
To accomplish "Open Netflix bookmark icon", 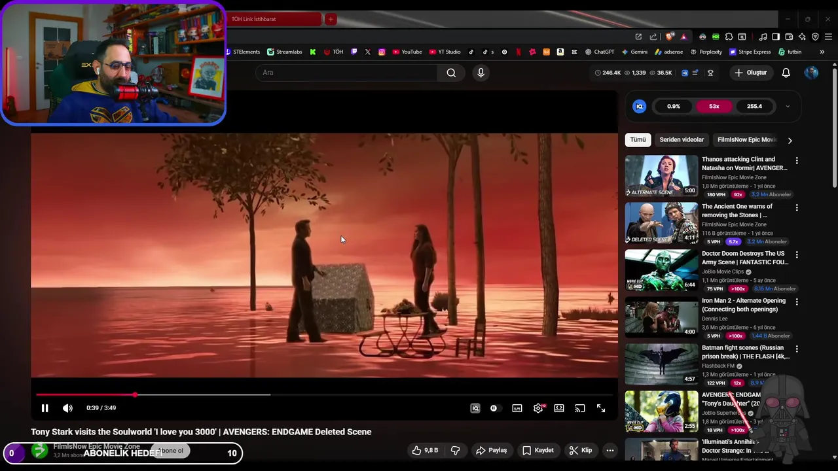I will [519, 52].
